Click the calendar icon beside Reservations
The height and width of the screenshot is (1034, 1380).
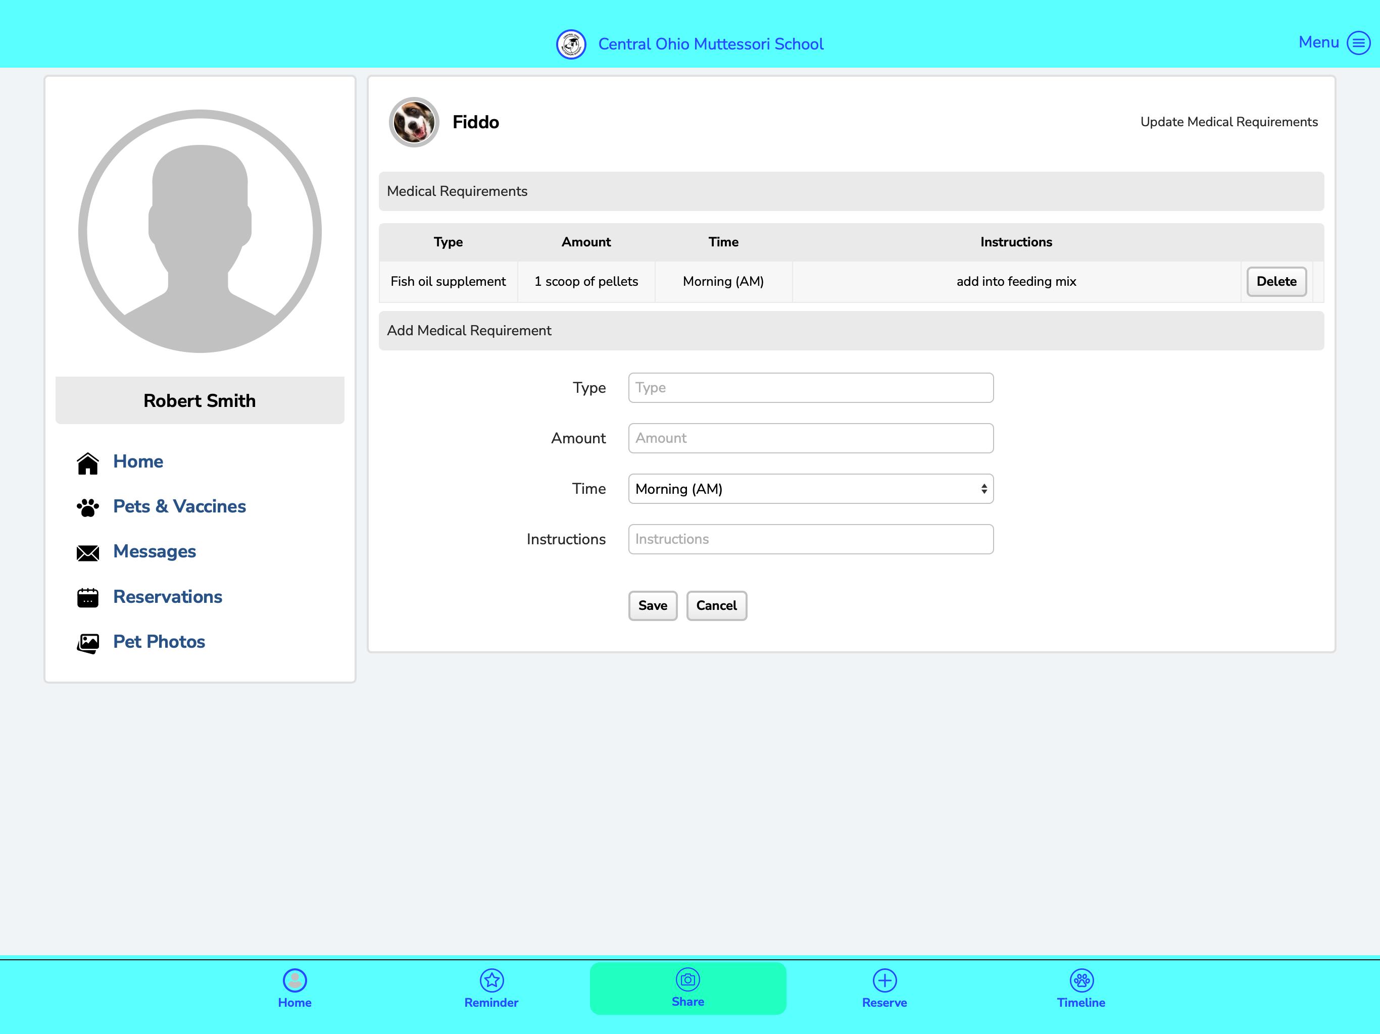[88, 597]
